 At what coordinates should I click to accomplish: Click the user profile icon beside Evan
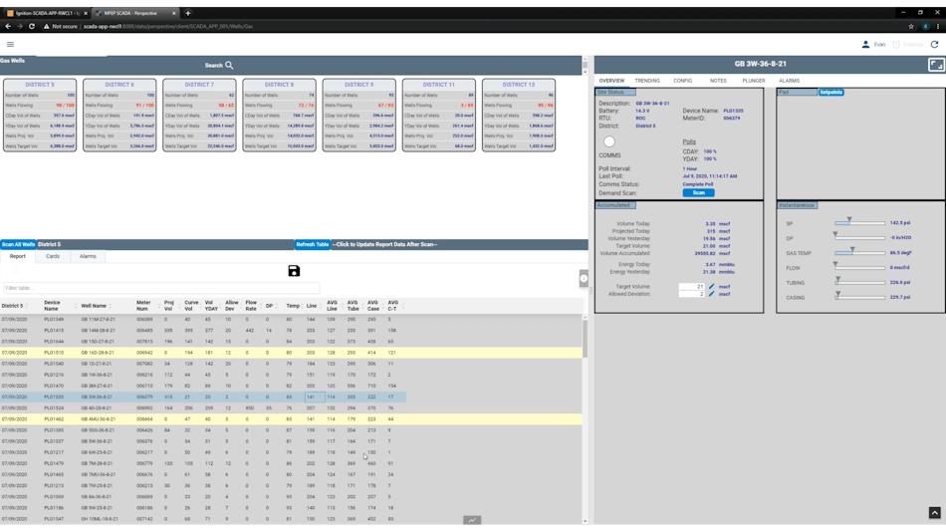[865, 44]
